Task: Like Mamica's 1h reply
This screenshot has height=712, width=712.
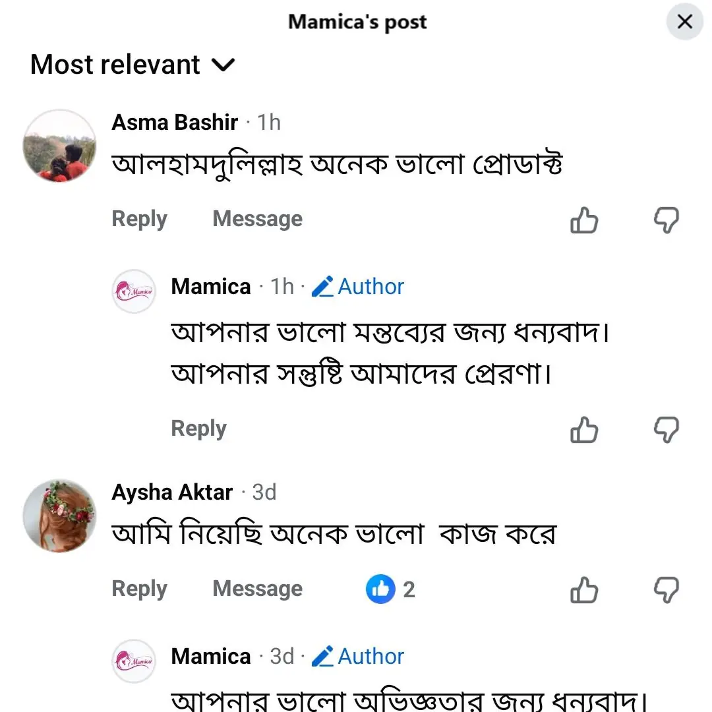Action: (584, 430)
